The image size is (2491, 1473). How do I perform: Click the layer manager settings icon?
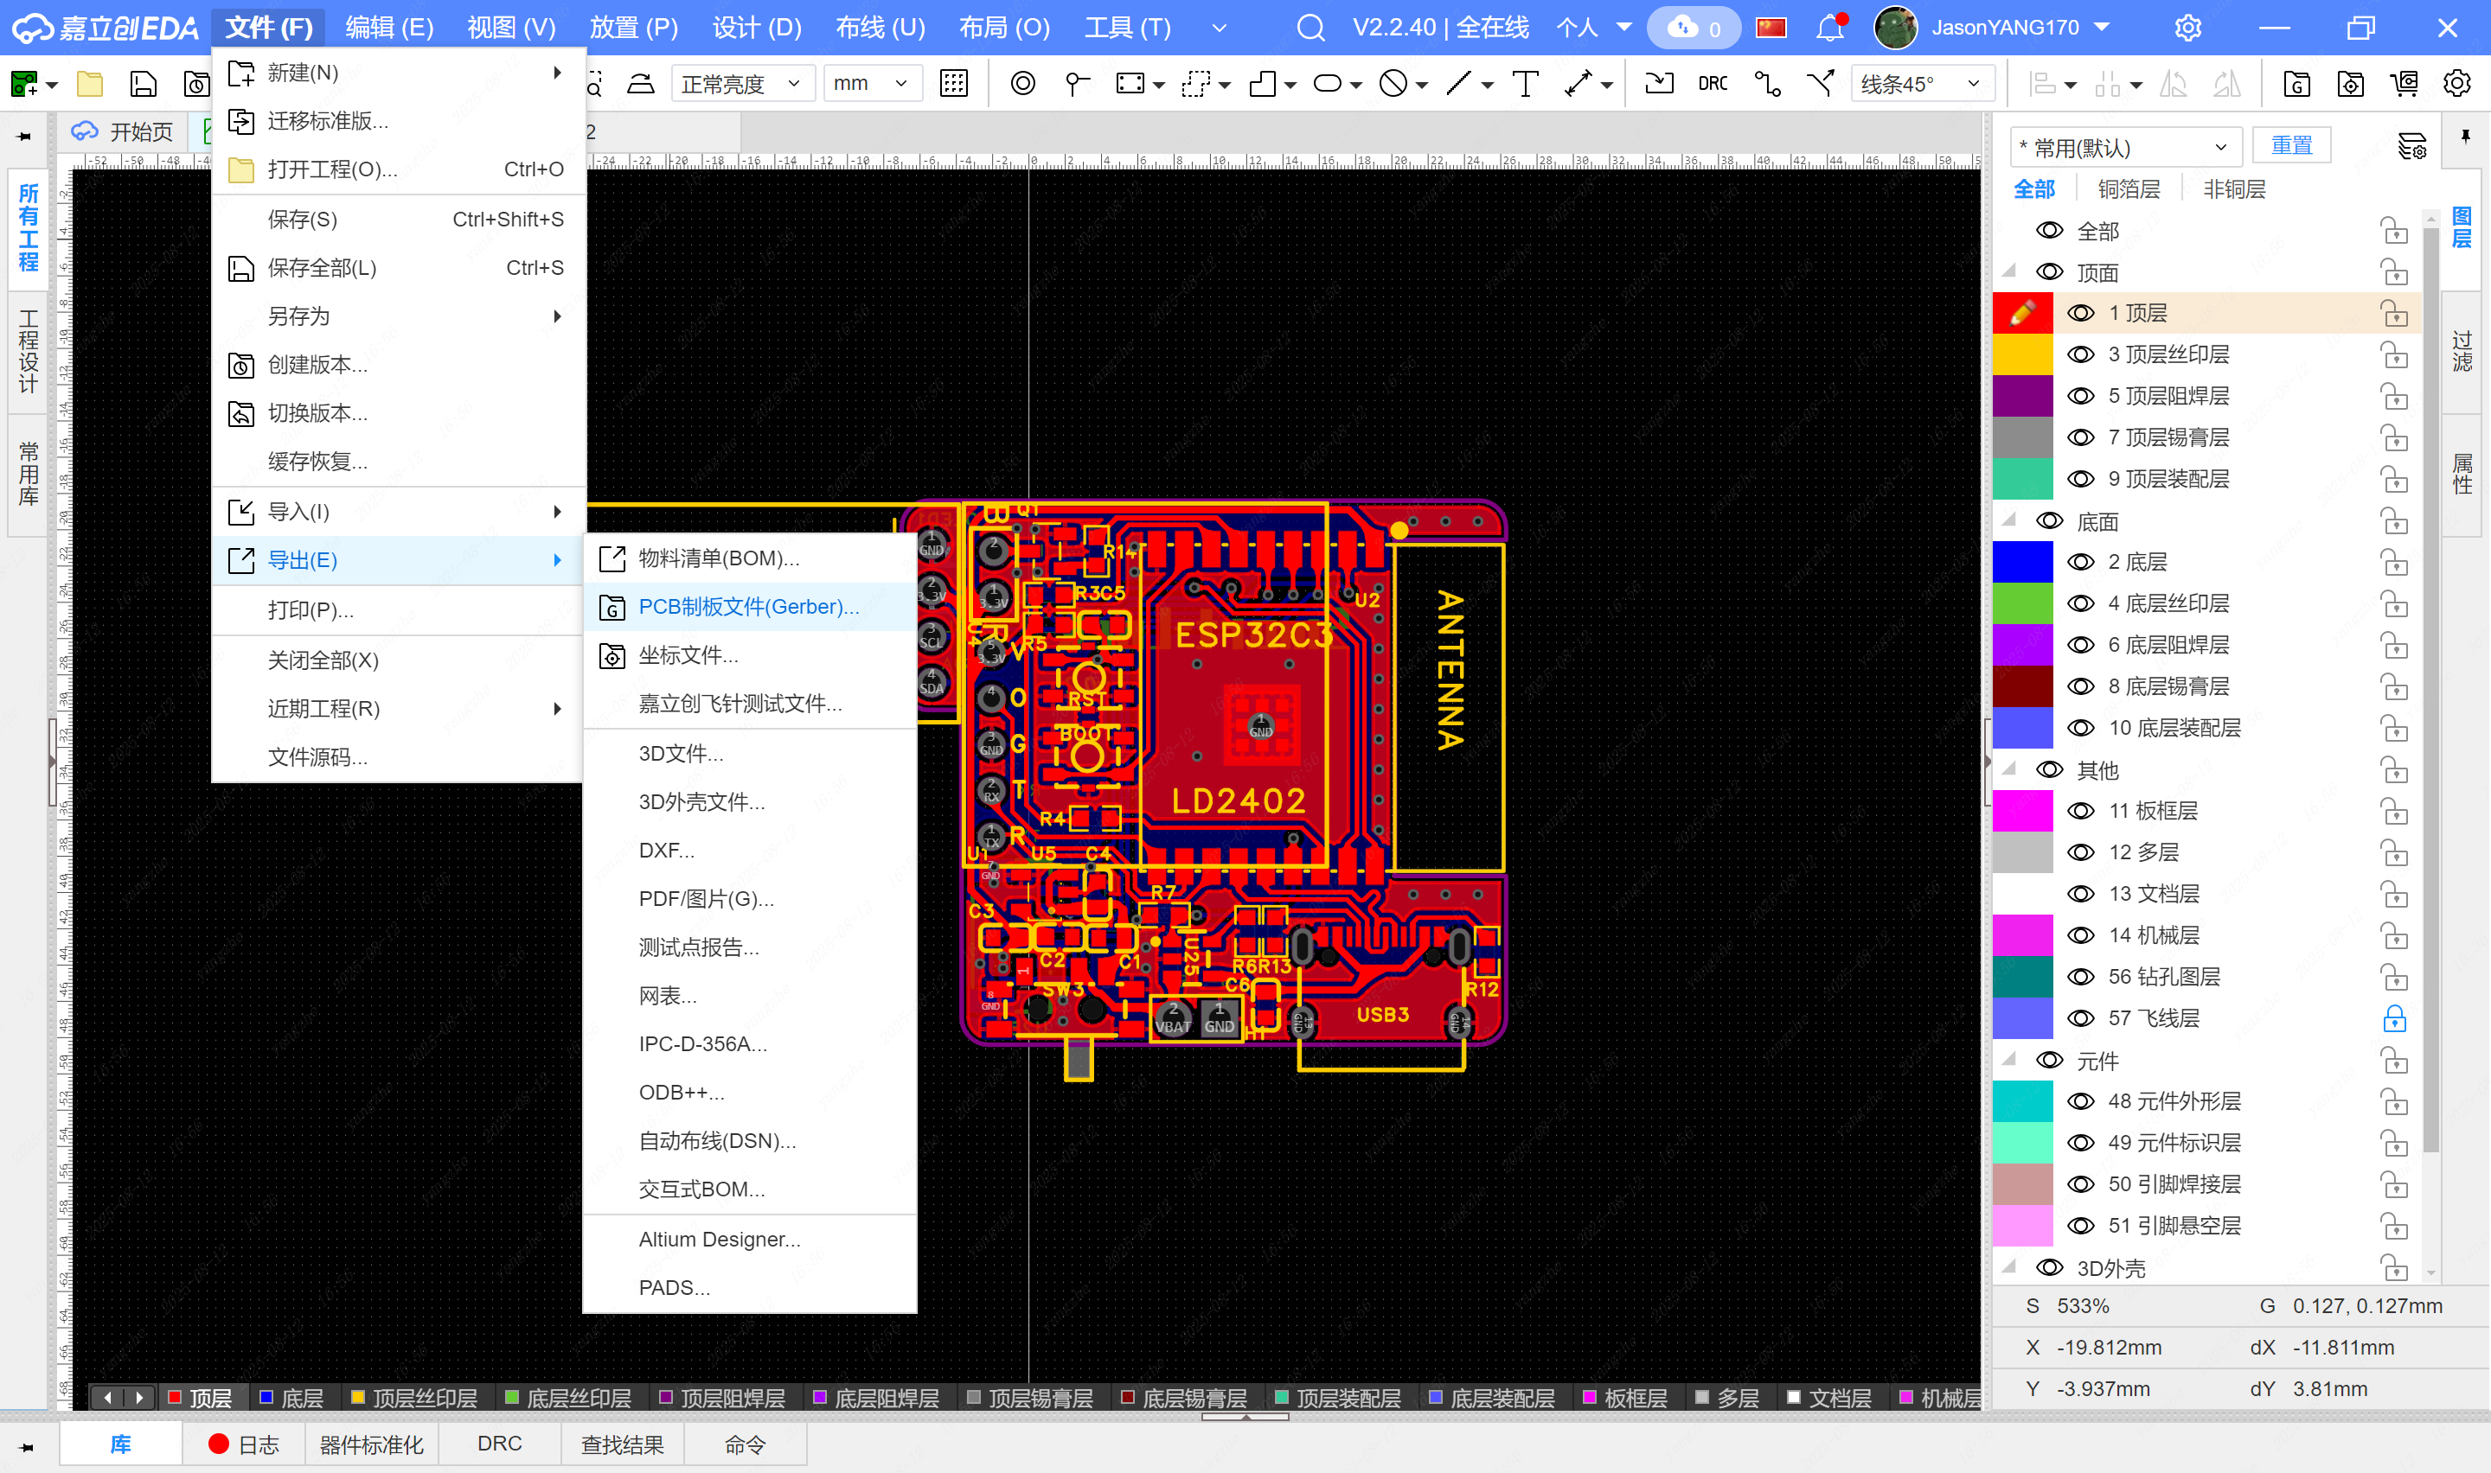click(x=2411, y=148)
